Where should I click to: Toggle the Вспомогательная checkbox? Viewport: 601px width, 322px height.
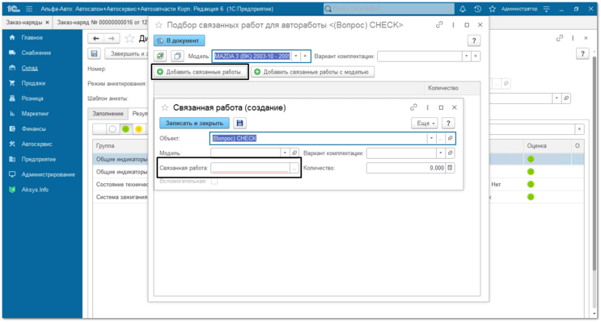[x=214, y=182]
